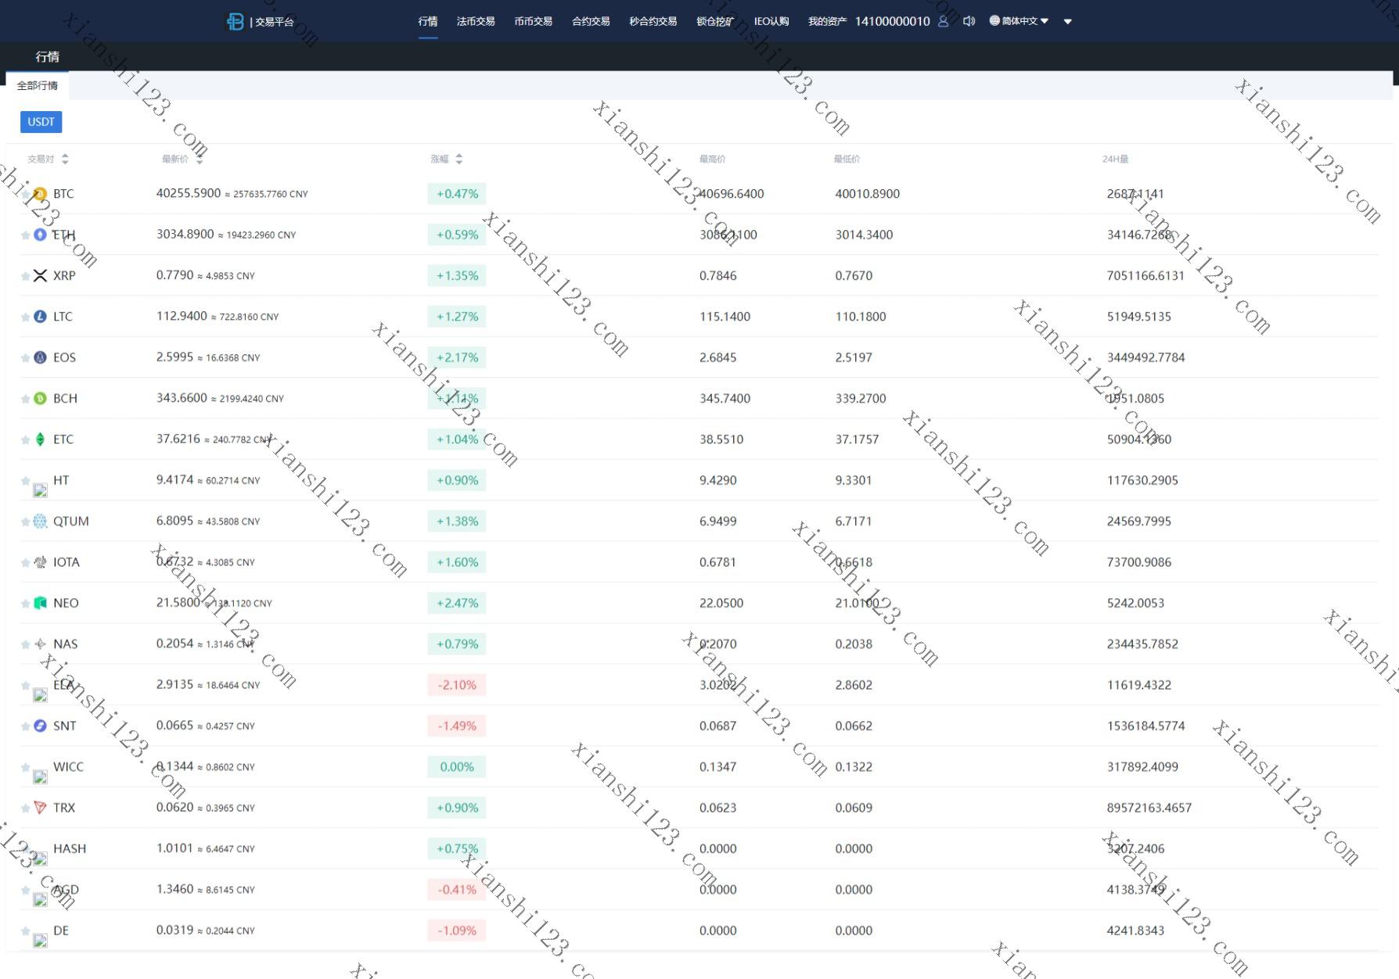Viewport: 1399px width, 979px height.
Task: Favorite NEO with its star
Action: [26, 604]
